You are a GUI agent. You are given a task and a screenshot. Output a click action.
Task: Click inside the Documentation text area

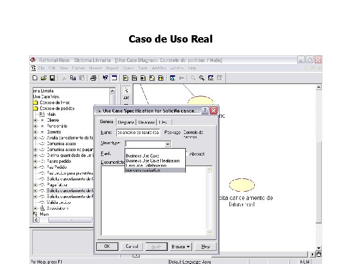[154, 200]
